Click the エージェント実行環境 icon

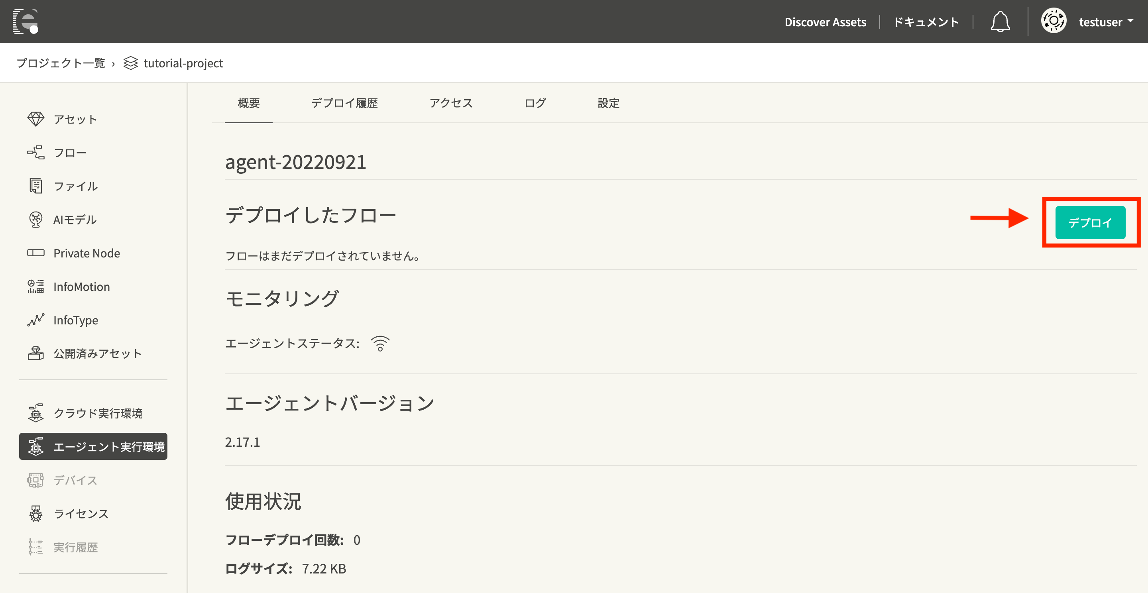coord(35,446)
